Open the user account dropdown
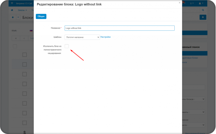The image size is (216, 134). click(201, 3)
